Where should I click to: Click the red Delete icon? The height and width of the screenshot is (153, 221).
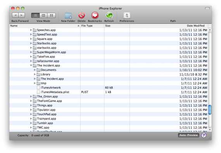pos(81,15)
